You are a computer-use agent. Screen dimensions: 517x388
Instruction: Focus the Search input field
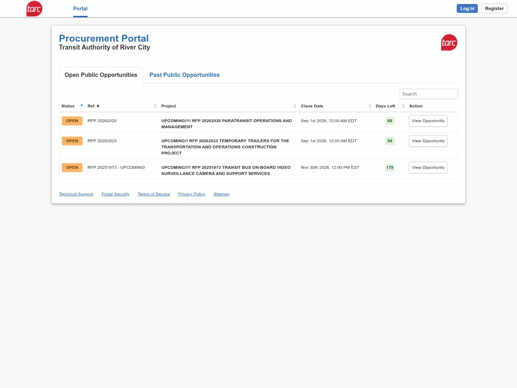tap(429, 94)
